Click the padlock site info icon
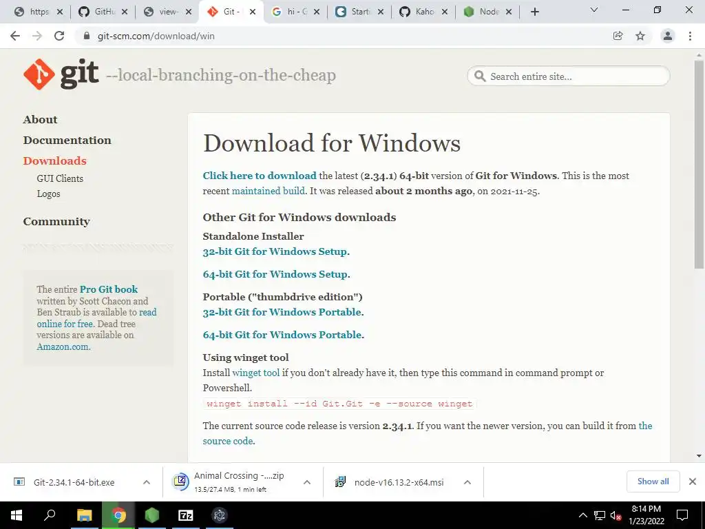Screen dimensions: 705x529 point(87,36)
